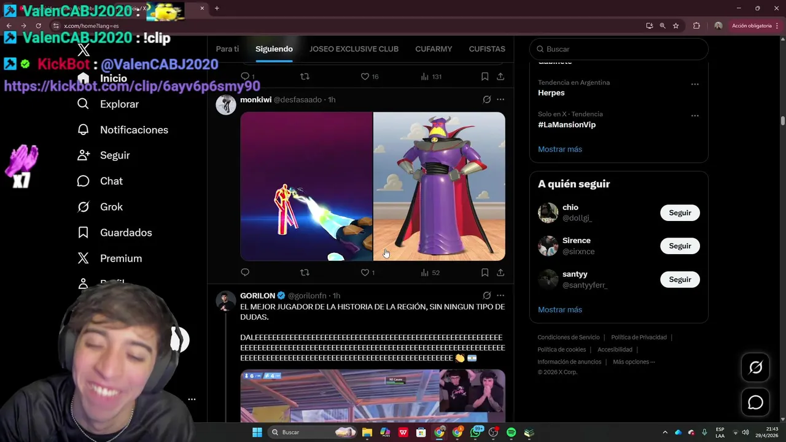Share the post with 131 views
This screenshot has width=786, height=442.
coord(500,77)
